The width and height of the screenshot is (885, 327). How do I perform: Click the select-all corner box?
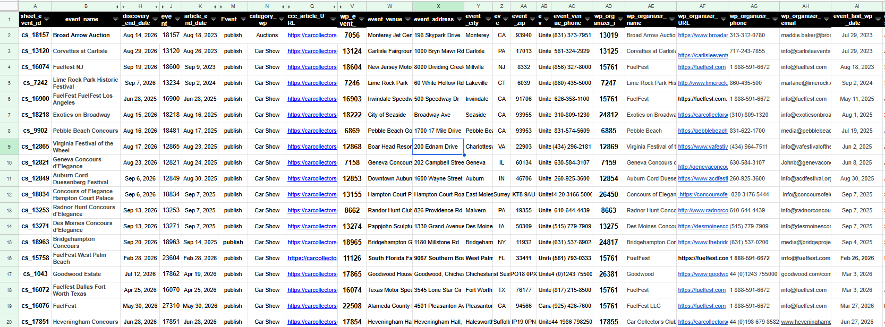(9, 6)
